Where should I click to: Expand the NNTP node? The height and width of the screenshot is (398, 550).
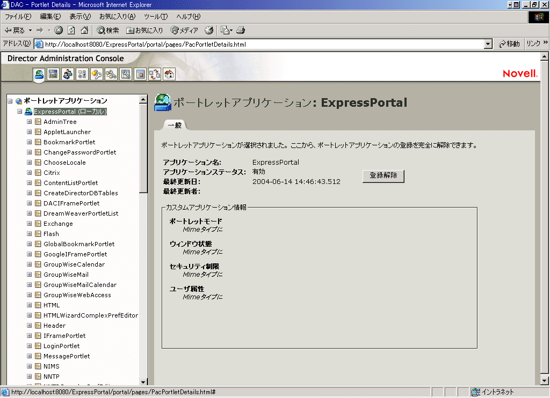coord(29,377)
